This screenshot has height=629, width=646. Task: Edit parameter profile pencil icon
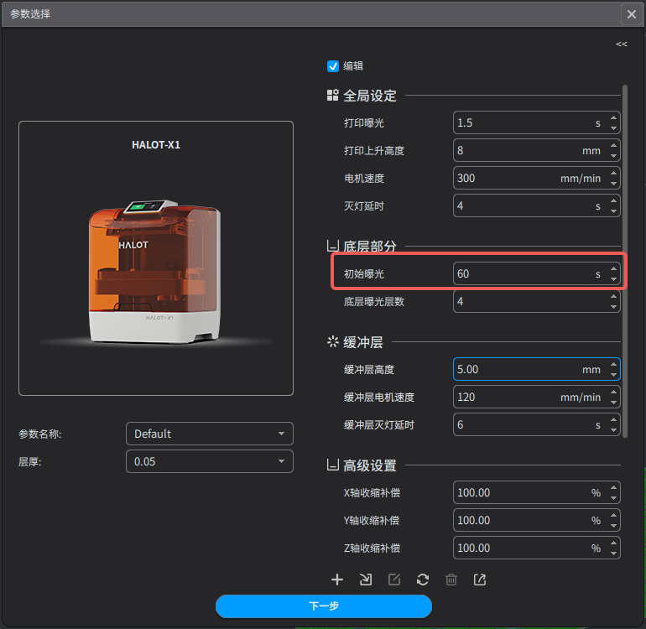[394, 580]
